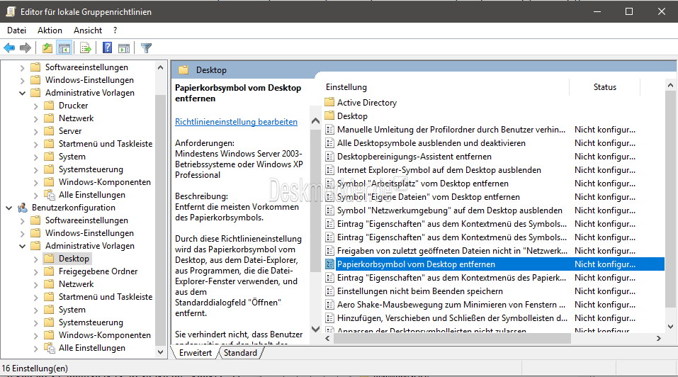
Task: Click the Export list toolbar icon
Action: click(x=86, y=48)
